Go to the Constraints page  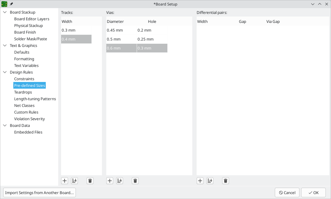24,79
